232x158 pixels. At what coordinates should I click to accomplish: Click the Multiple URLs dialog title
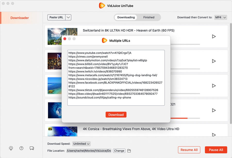[x=120, y=41]
